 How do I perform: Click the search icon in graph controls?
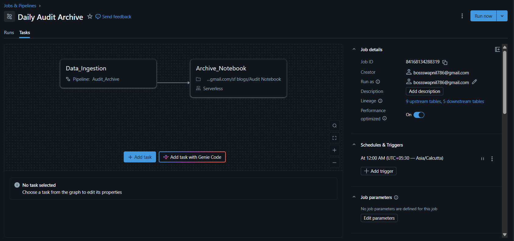pyautogui.click(x=335, y=126)
